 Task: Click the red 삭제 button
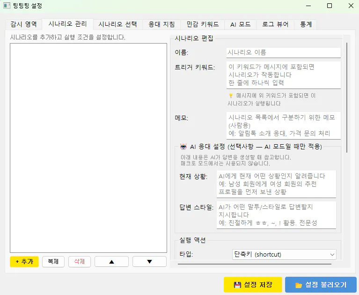(x=80, y=262)
